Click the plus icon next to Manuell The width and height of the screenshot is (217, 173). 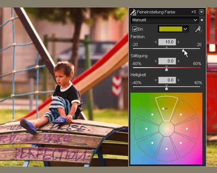pyautogui.click(x=202, y=20)
